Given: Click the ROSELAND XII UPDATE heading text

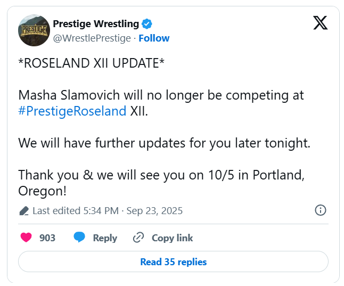Looking at the screenshot, I should coord(91,63).
